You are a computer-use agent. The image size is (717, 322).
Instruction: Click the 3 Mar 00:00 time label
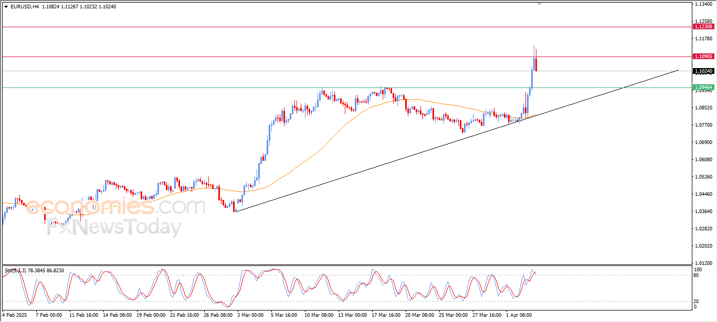tap(250, 315)
